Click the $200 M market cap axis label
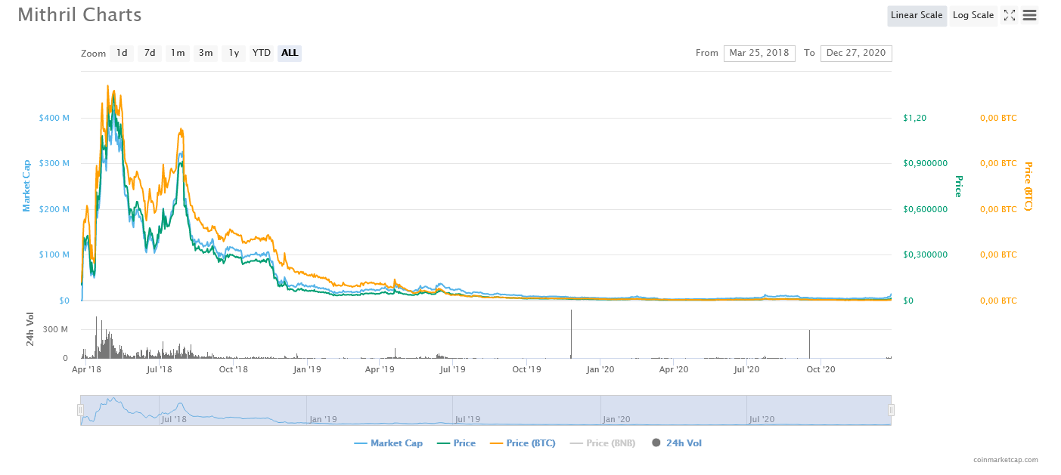The height and width of the screenshot is (475, 1061). tap(54, 209)
